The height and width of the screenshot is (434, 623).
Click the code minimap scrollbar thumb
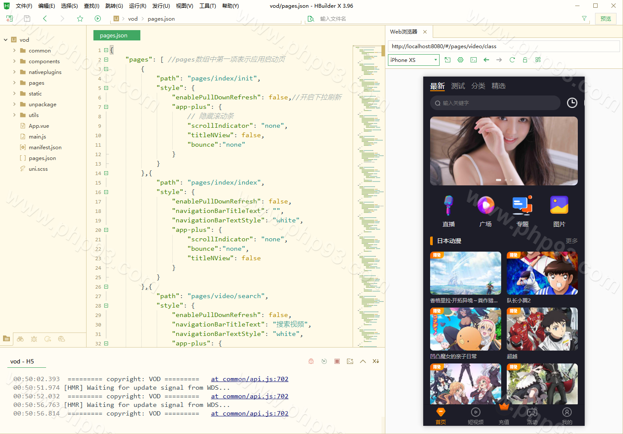point(383,51)
